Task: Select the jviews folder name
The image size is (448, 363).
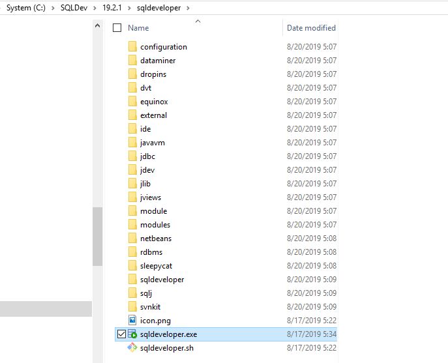Action: click(151, 197)
